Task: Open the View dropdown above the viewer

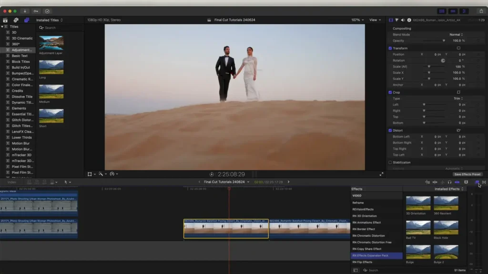Action: coord(375,20)
